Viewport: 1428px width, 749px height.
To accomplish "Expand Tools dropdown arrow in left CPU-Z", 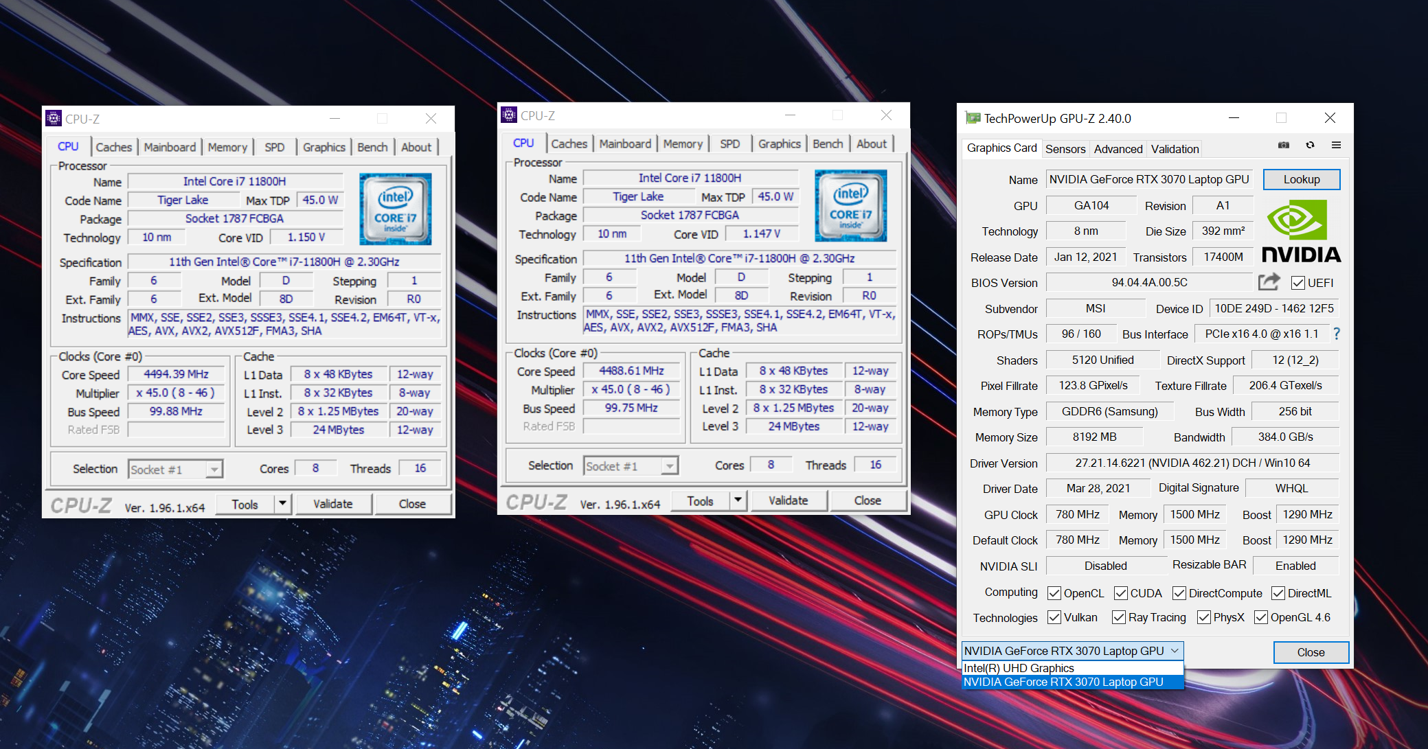I will pyautogui.click(x=282, y=504).
